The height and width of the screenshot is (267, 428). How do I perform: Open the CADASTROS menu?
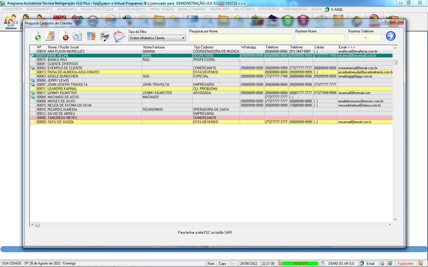pyautogui.click(x=12, y=10)
